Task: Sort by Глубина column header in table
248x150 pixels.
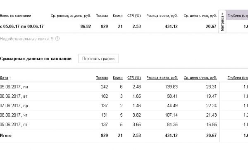Action: (238, 78)
